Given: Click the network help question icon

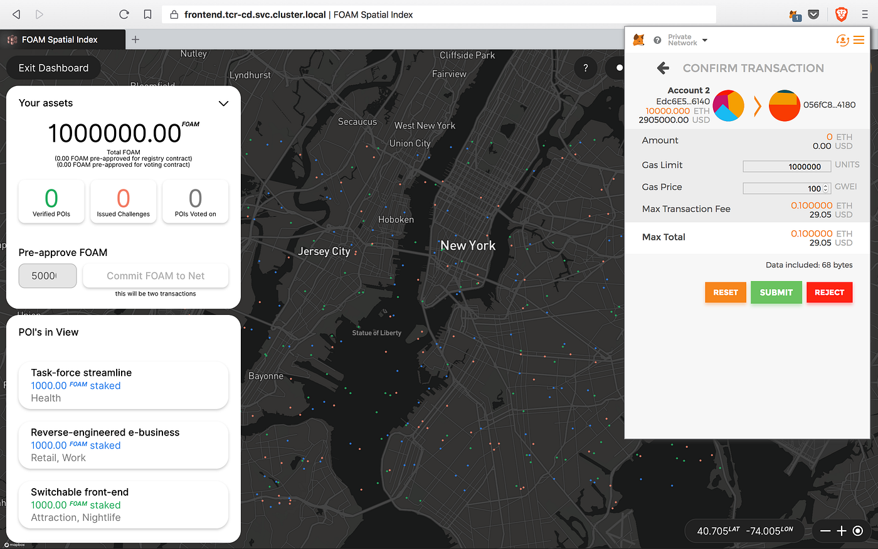Looking at the screenshot, I should click(657, 40).
